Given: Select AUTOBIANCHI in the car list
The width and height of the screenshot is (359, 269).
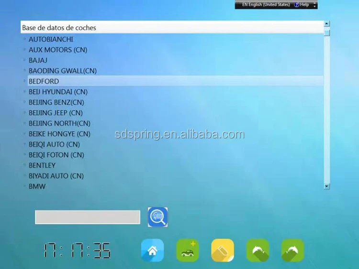Looking at the screenshot, I should point(51,39).
